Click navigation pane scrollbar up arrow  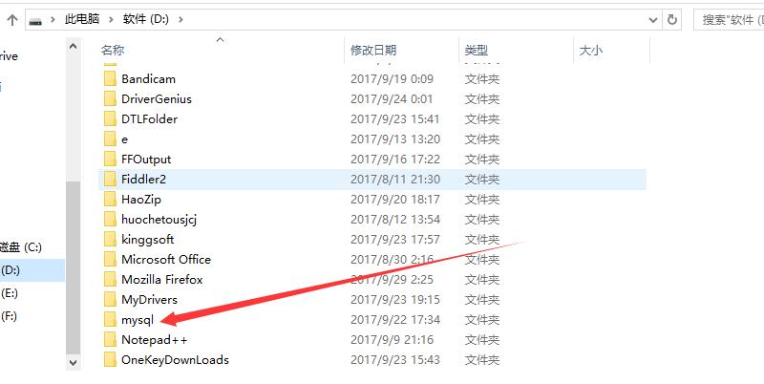[x=74, y=46]
